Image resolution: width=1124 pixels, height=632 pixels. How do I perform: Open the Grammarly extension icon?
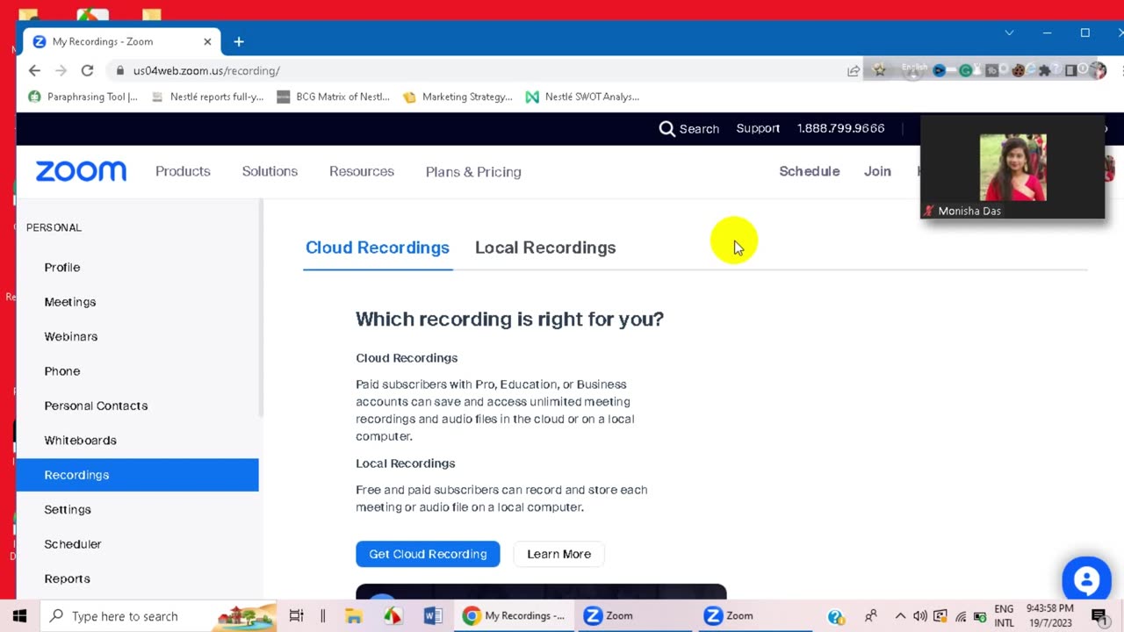[965, 70]
